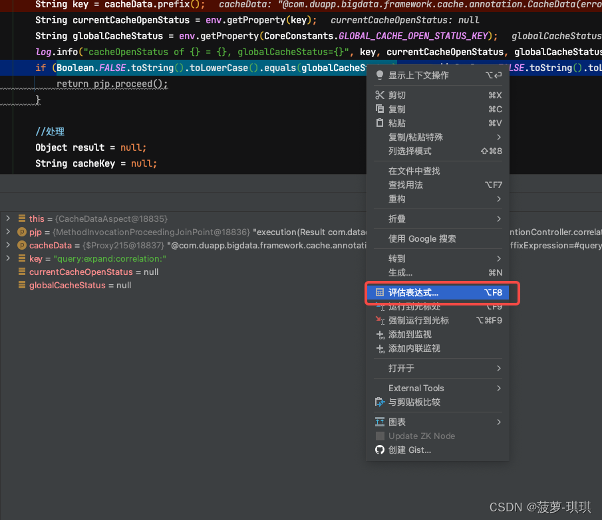Click the lightbulb icon for context actions
The width and height of the screenshot is (602, 520).
[x=380, y=76]
